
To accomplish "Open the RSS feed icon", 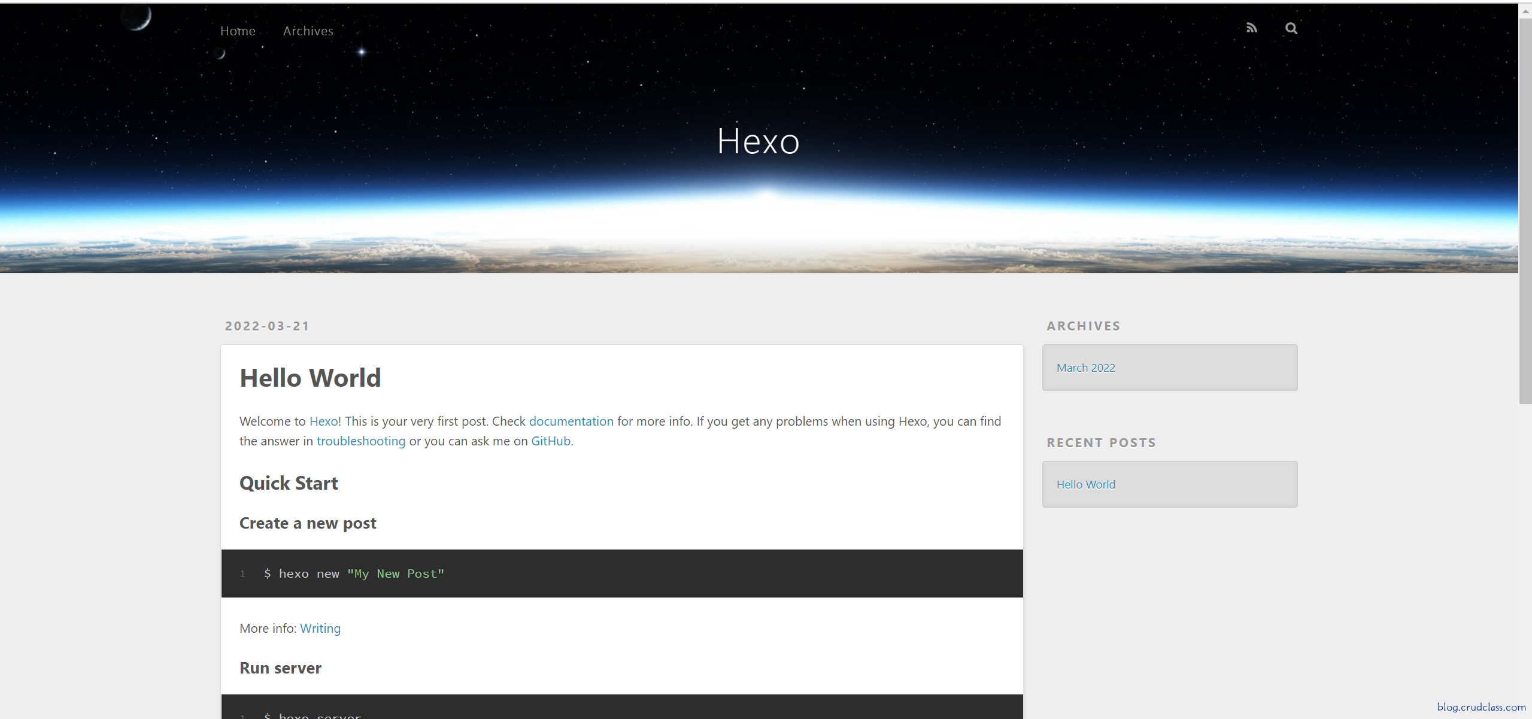I will (x=1251, y=28).
